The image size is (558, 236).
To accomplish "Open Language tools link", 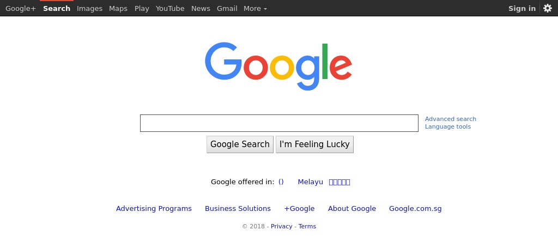I will [x=448, y=127].
